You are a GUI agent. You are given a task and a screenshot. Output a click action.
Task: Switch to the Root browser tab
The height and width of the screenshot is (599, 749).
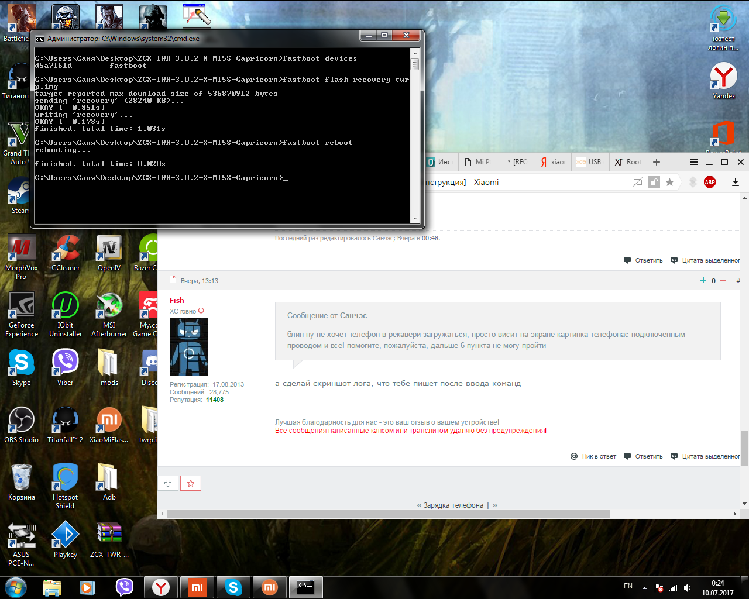coord(628,162)
